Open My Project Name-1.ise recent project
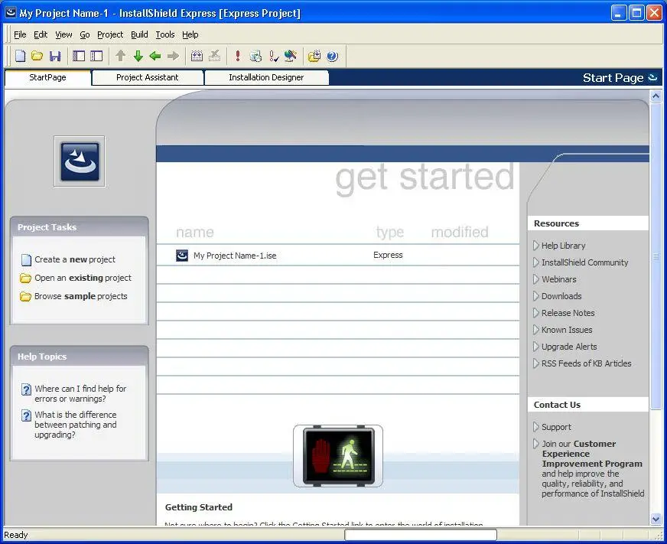Screen dimensions: 667x544 (235, 256)
